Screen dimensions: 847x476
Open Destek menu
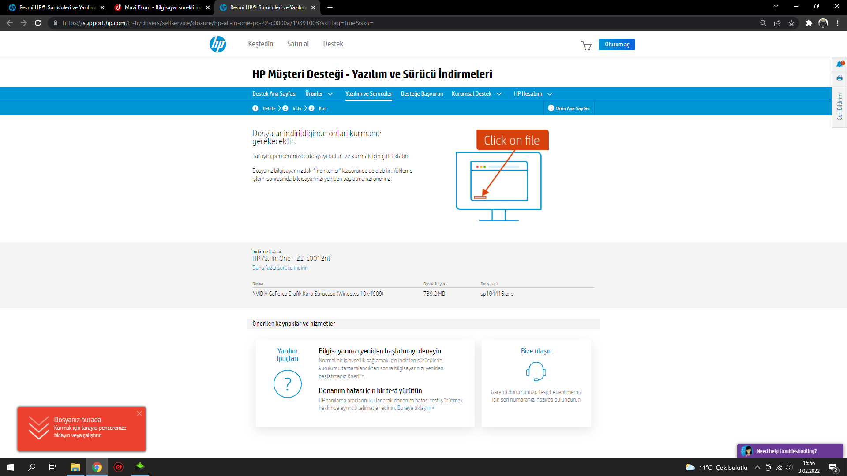point(333,44)
